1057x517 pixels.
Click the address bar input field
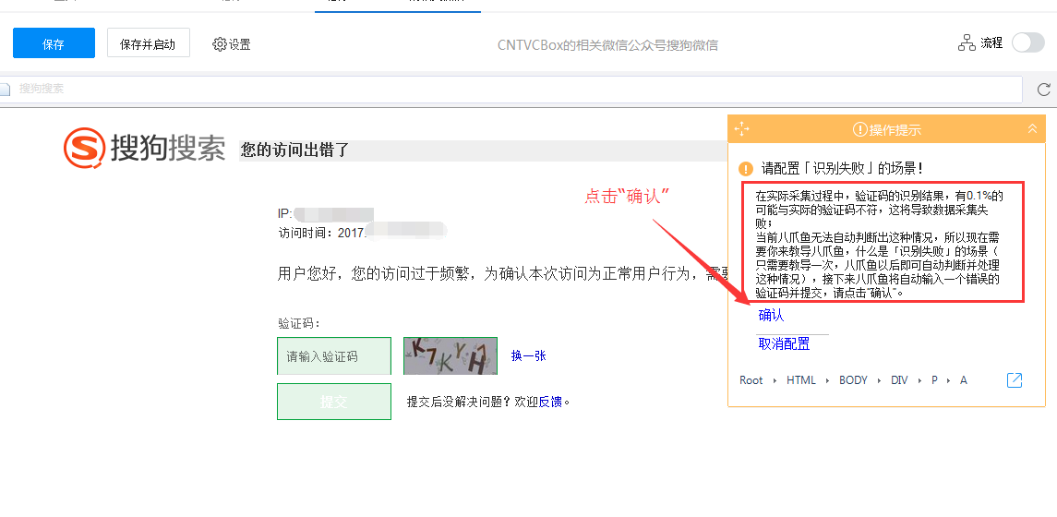(x=511, y=89)
